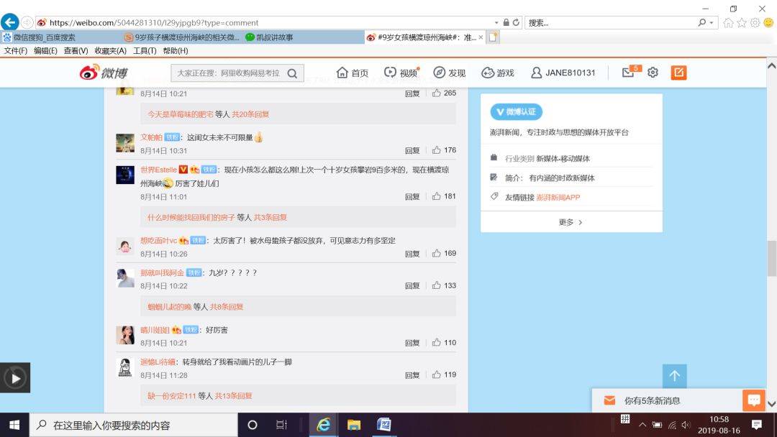Viewport: 777px width, 437px height.
Task: Expand the 共20条回复 replies
Action: [x=250, y=114]
